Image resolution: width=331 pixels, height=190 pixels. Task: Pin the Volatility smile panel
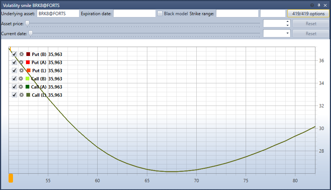[319, 5]
